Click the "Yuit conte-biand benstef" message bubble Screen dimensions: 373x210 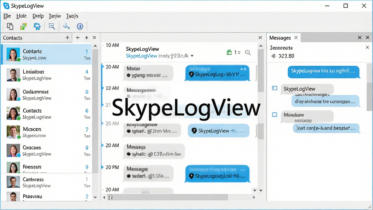[326, 128]
